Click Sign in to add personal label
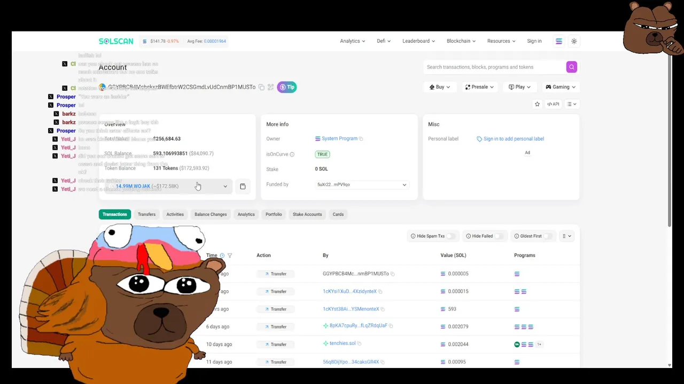 514,139
